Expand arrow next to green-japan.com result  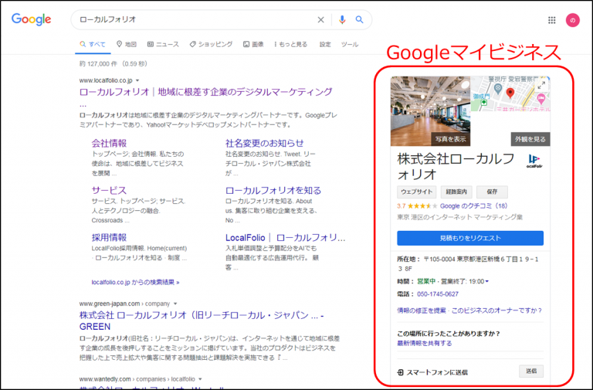coord(175,304)
